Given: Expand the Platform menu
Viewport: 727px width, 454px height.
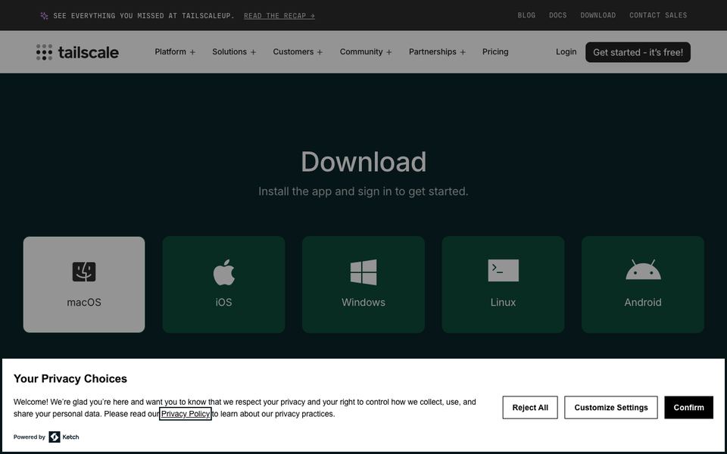Looking at the screenshot, I should (175, 52).
